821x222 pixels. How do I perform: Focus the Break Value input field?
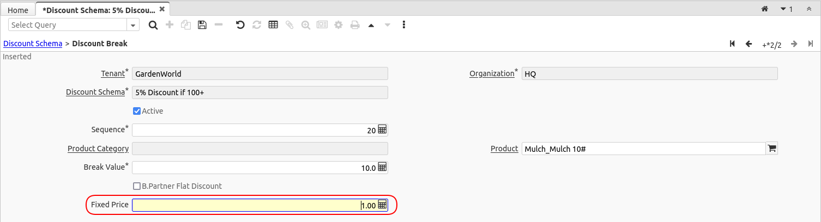point(255,167)
